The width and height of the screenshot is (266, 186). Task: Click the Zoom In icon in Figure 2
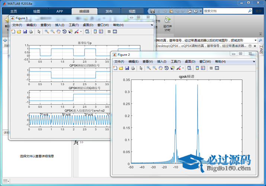click(x=148, y=68)
